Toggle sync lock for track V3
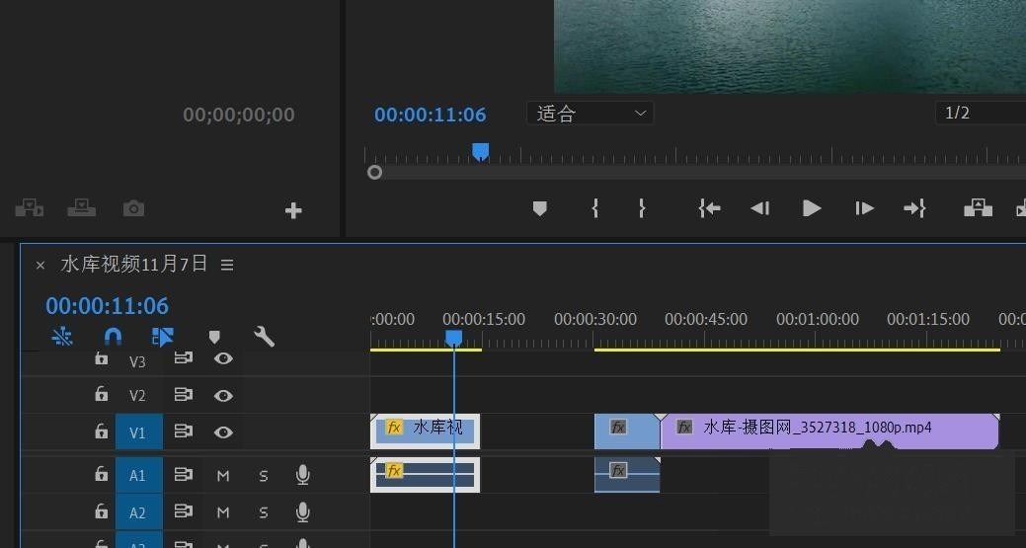The image size is (1026, 548). point(184,358)
